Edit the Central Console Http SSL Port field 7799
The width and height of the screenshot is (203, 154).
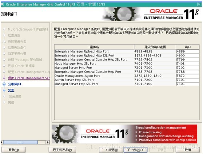pos(187,60)
